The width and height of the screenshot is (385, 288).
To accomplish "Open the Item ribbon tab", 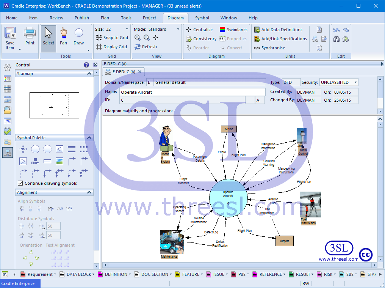I will click(x=33, y=18).
